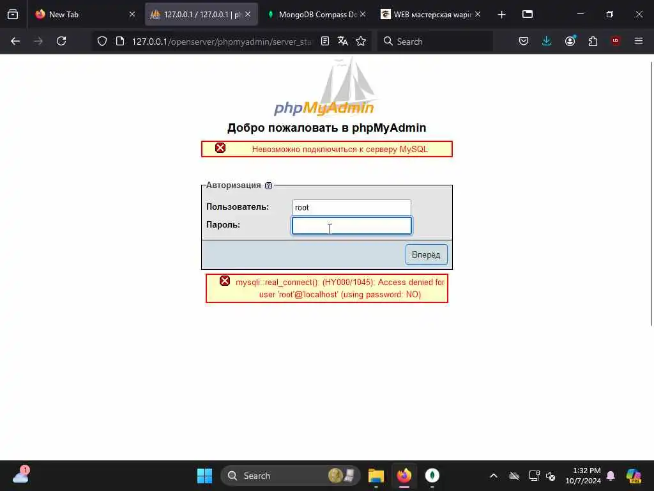The image size is (654, 491).
Task: Click the phpMyAdmin logo
Action: coord(326,87)
